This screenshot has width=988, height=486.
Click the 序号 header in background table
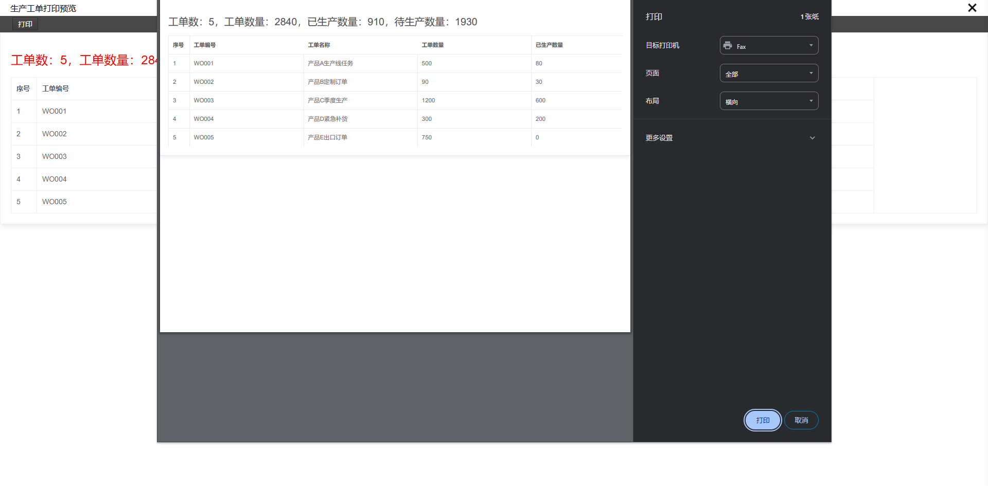click(x=23, y=88)
